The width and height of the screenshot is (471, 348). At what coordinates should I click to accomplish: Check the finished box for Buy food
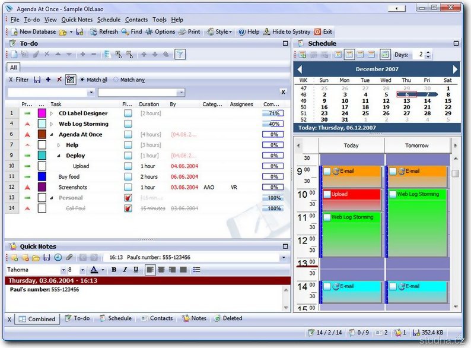pos(128,176)
